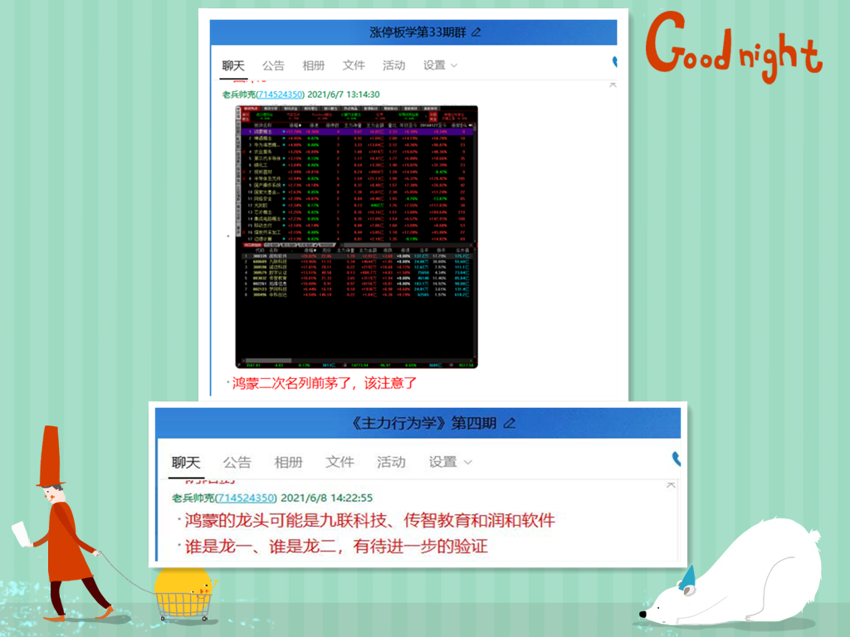Open 公告 tab in 《主力行为学》第四期 window
Viewport: 850px width, 637px height.
coord(237,462)
